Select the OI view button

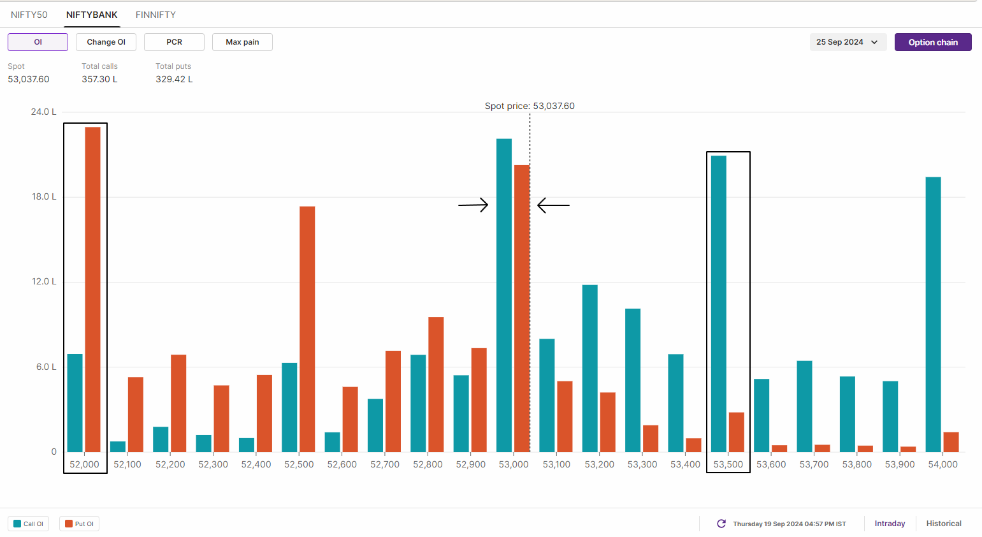click(x=38, y=42)
